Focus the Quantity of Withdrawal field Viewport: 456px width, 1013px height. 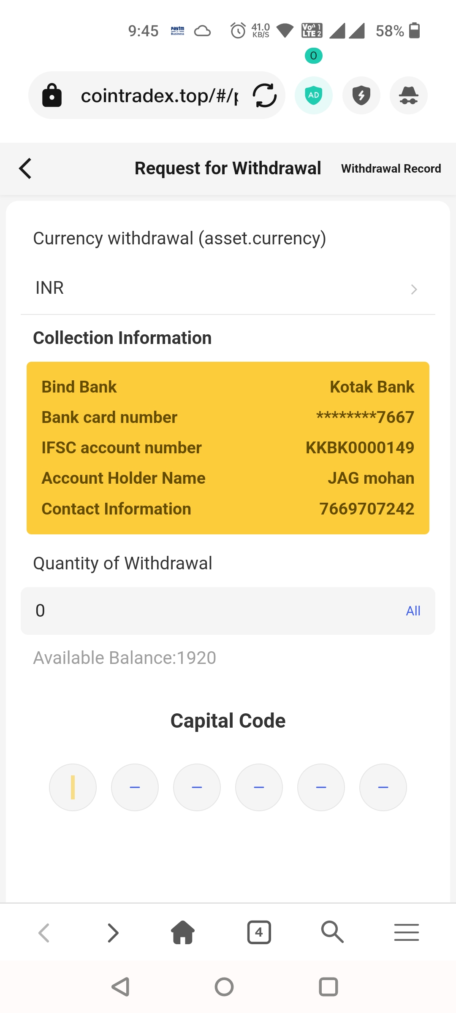pos(211,611)
